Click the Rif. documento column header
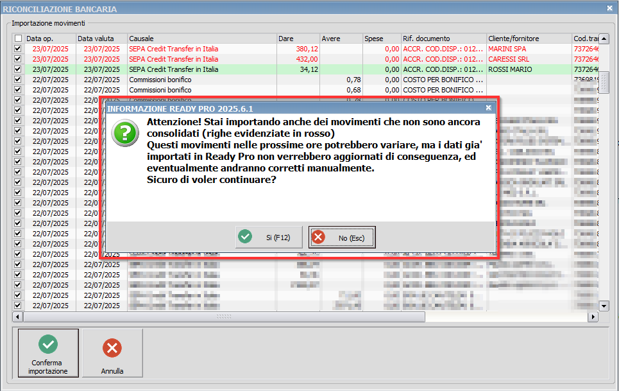The width and height of the screenshot is (619, 391). (444, 39)
